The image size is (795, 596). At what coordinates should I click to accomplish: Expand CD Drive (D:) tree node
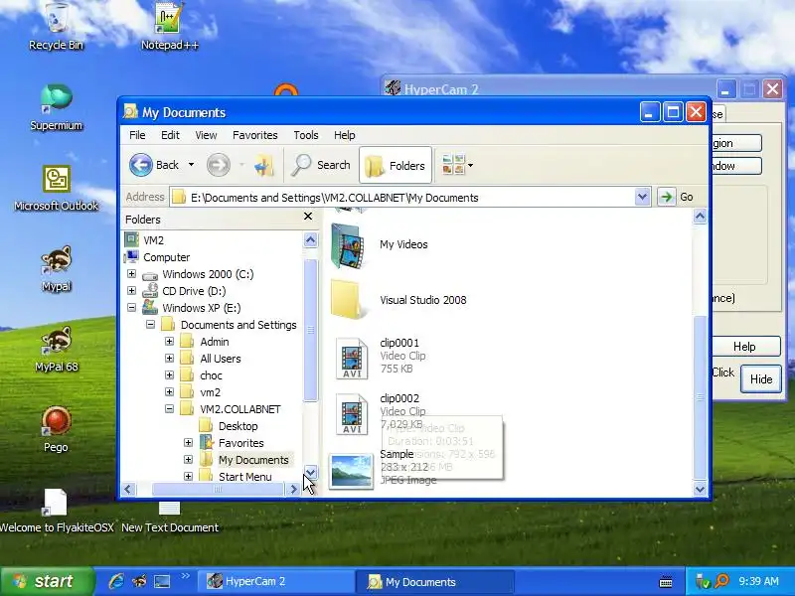[131, 290]
